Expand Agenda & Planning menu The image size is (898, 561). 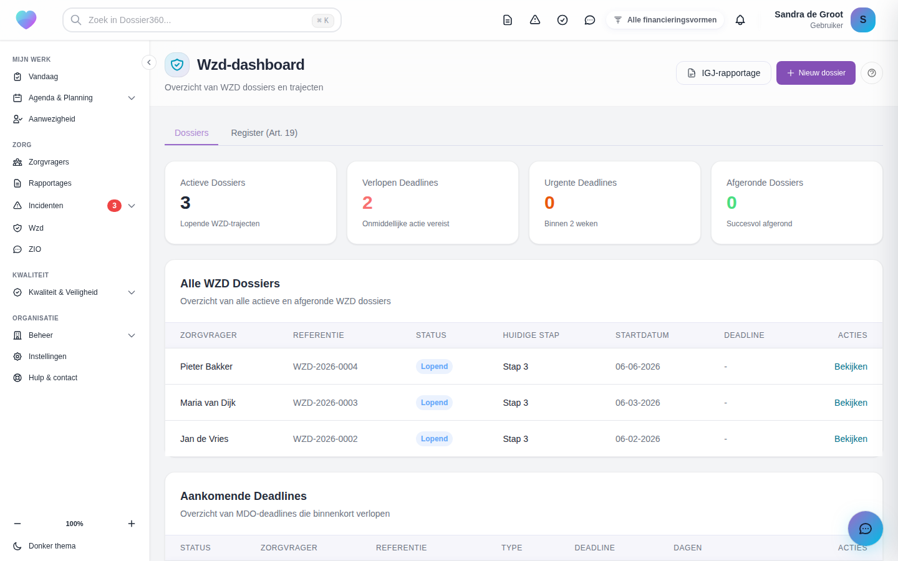coord(75,98)
